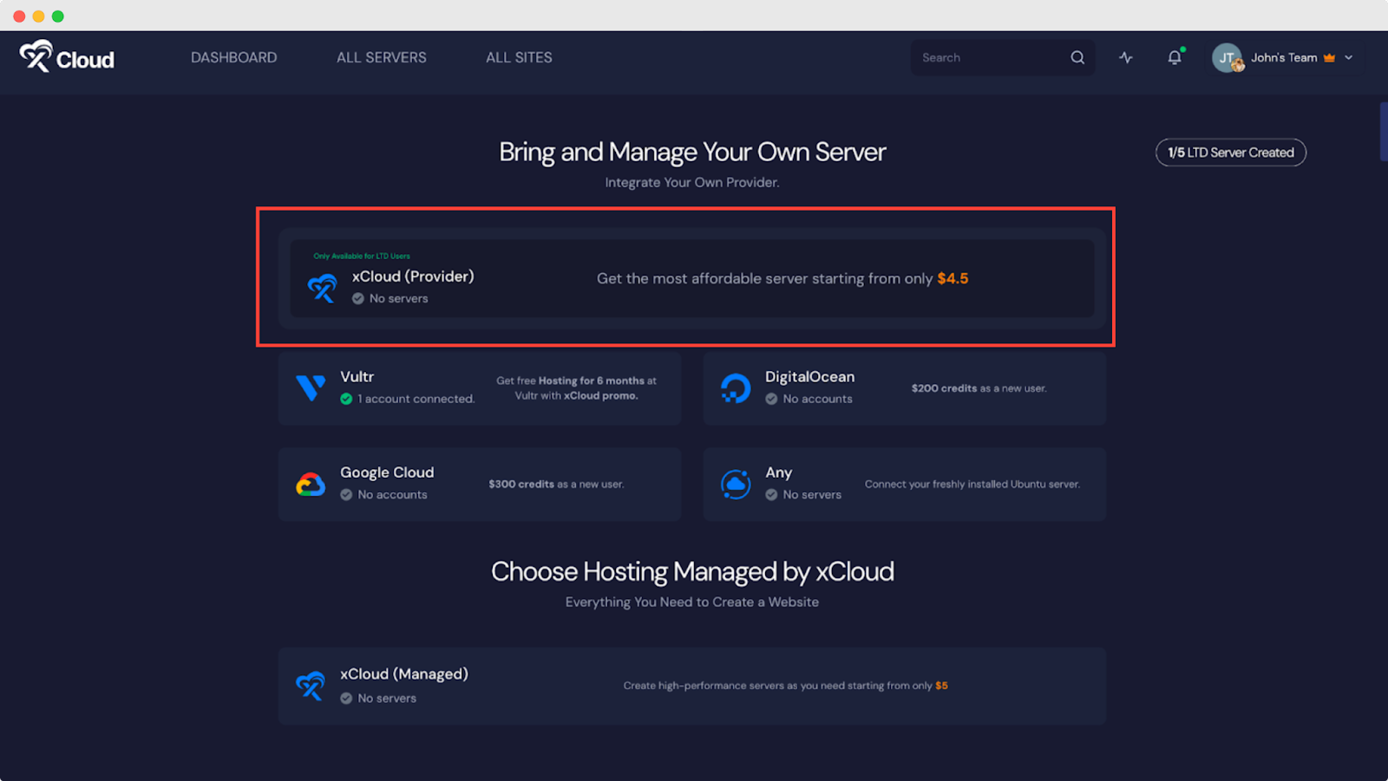
Task: Click 'Connect your freshly installed Ubuntu server.' text
Action: pyautogui.click(x=972, y=485)
